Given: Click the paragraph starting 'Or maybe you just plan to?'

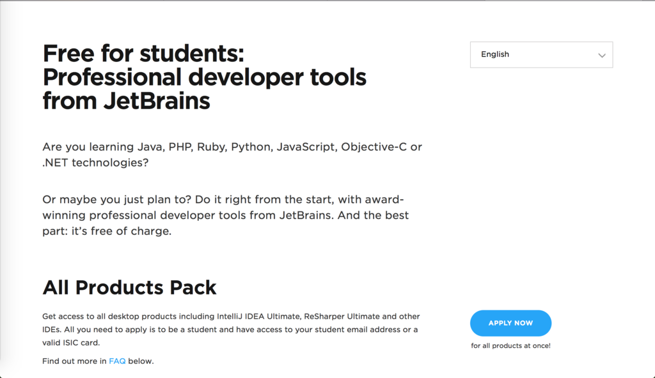Looking at the screenshot, I should click(226, 215).
